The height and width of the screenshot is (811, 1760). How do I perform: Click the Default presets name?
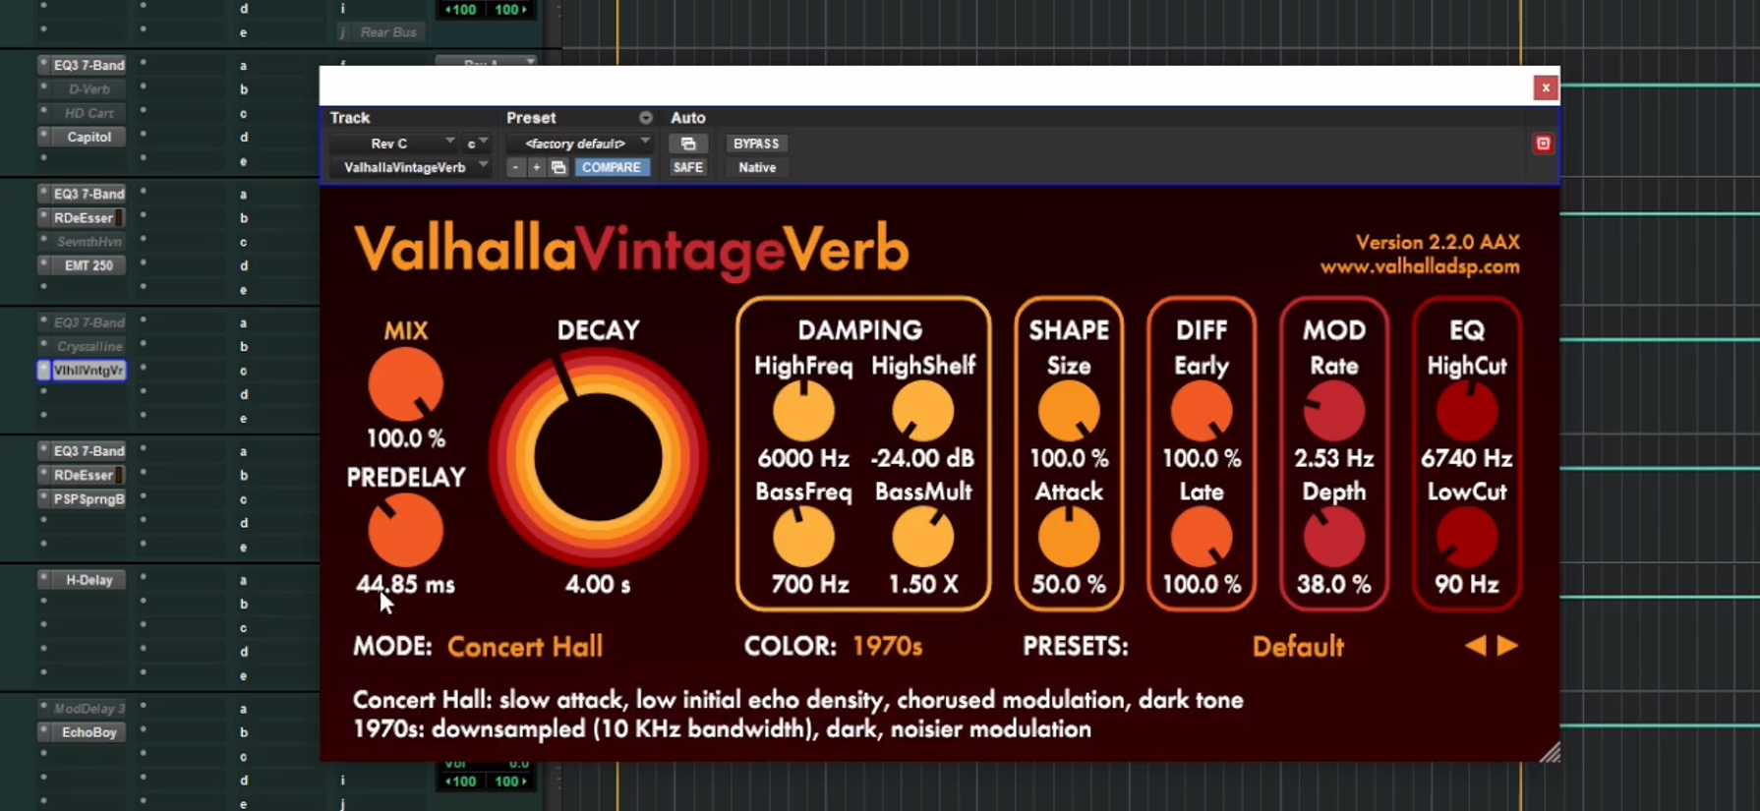(x=1297, y=647)
